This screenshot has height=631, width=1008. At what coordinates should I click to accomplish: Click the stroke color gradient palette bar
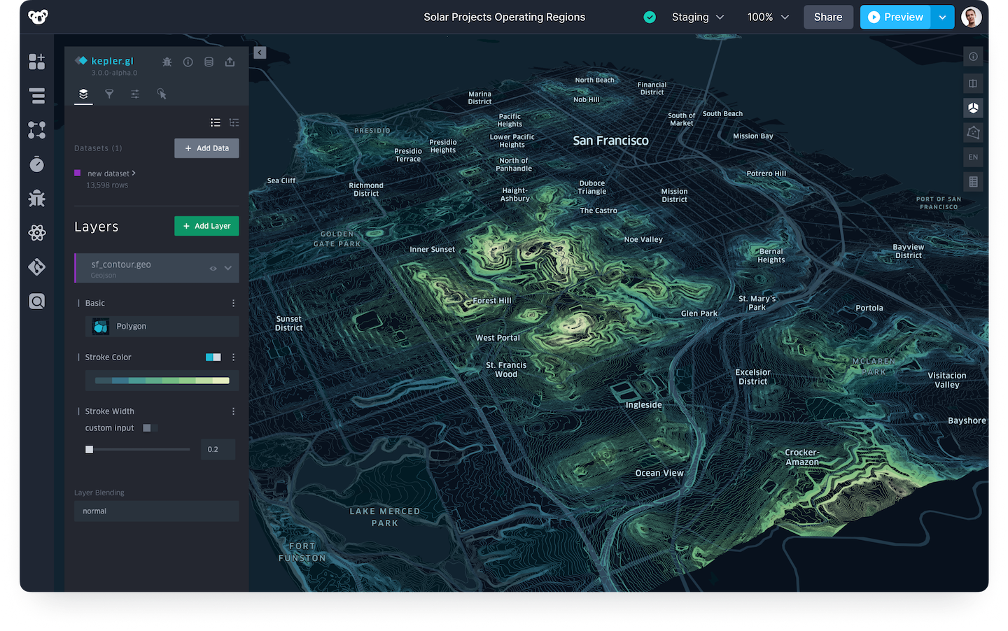coord(162,381)
